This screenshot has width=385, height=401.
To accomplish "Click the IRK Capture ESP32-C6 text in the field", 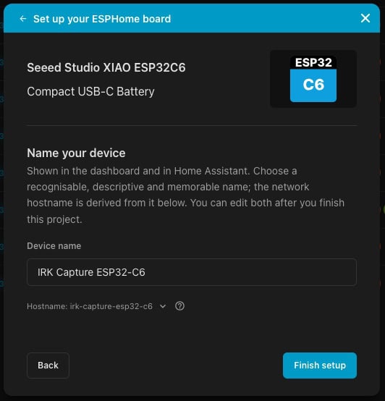I will click(x=91, y=272).
